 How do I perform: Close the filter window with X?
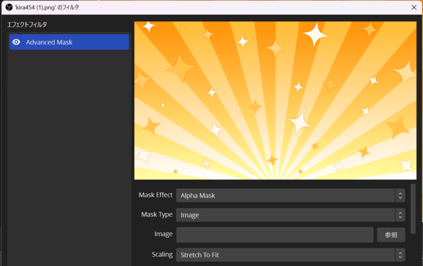tap(414, 7)
